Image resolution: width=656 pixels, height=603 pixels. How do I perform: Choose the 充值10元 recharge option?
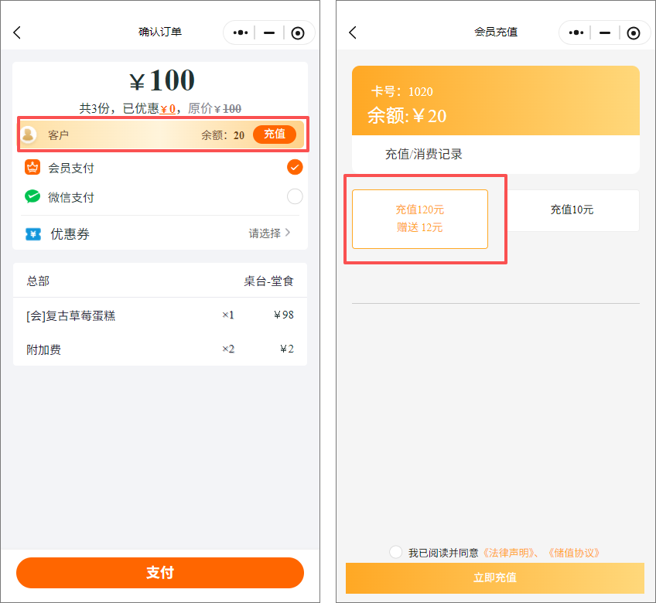pyautogui.click(x=572, y=210)
